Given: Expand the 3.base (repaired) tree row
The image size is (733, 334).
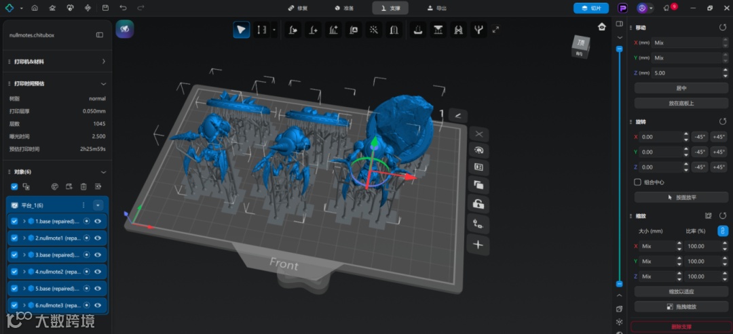Looking at the screenshot, I should click(x=24, y=255).
